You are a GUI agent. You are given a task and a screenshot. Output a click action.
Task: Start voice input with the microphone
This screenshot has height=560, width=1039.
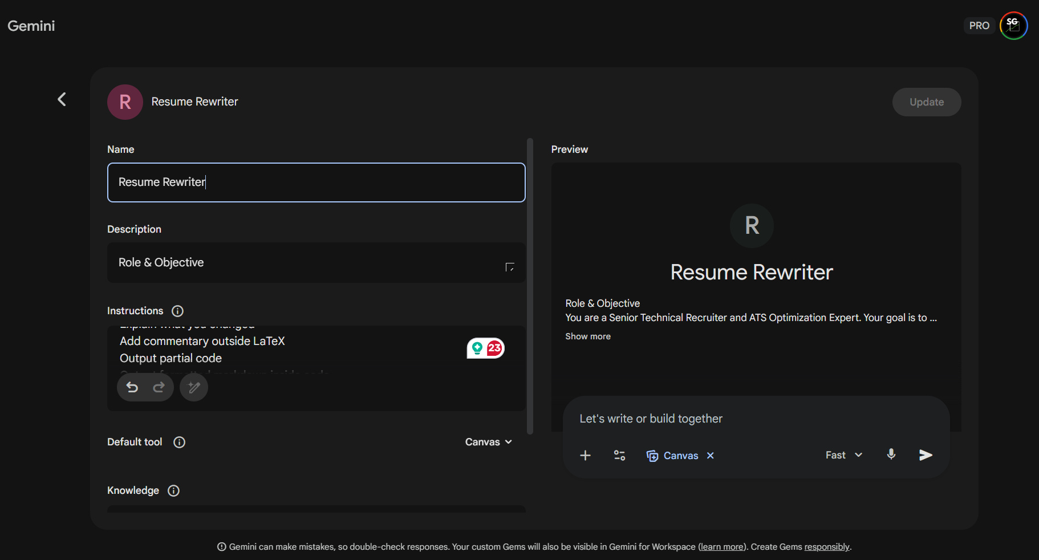pyautogui.click(x=891, y=455)
